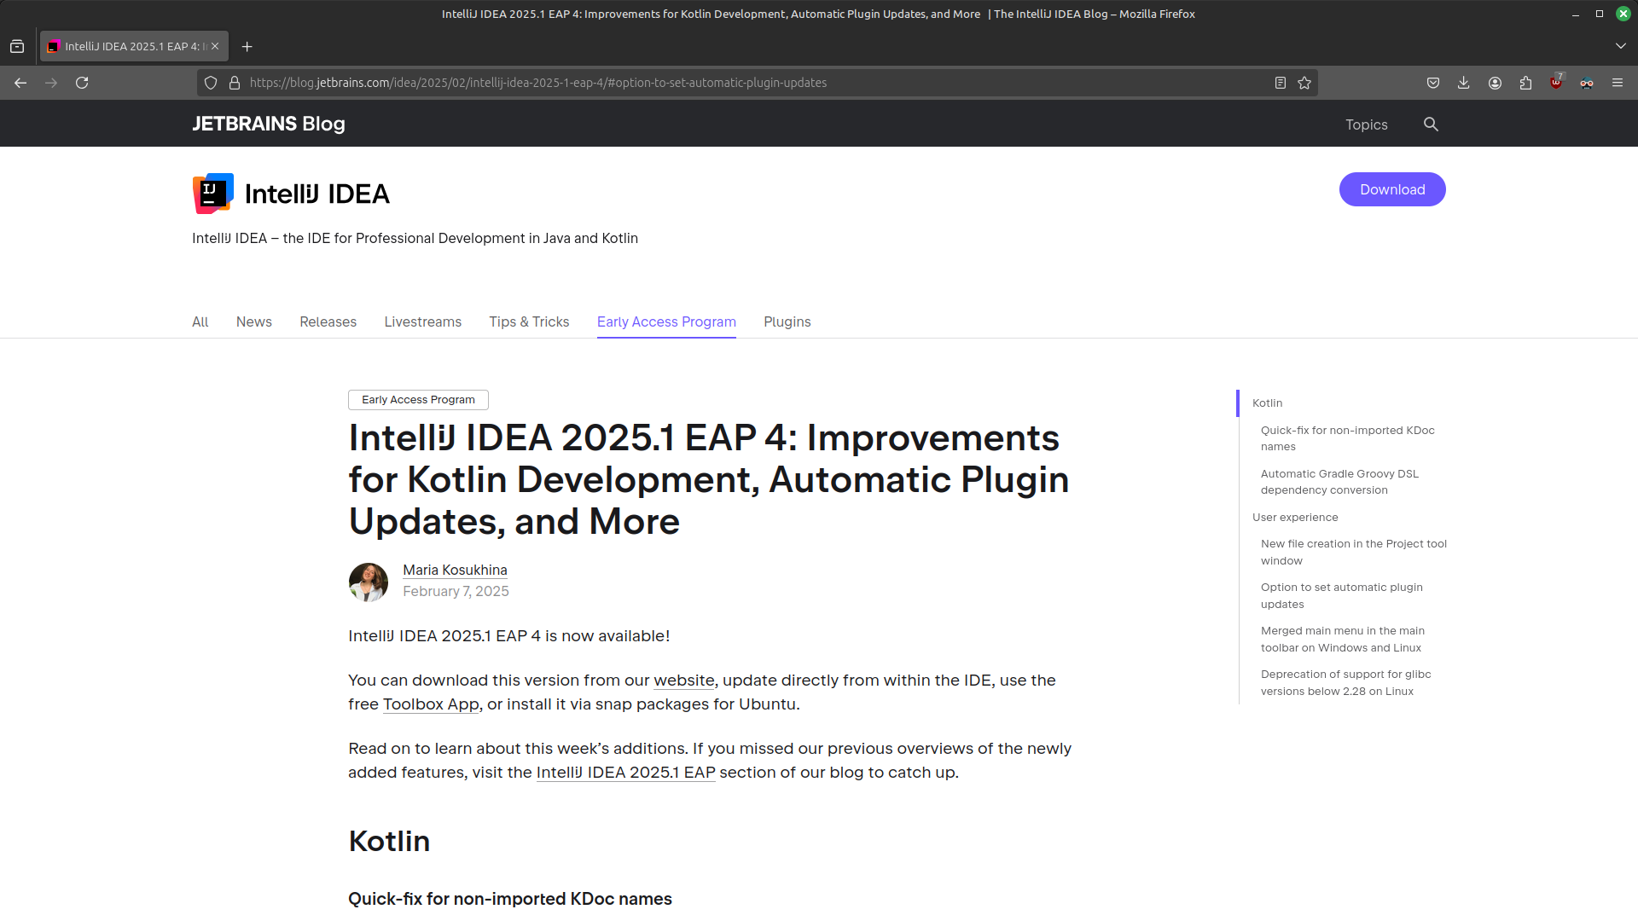Open Firefox View icon left of the tab
The width and height of the screenshot is (1638, 921).
pyautogui.click(x=17, y=46)
